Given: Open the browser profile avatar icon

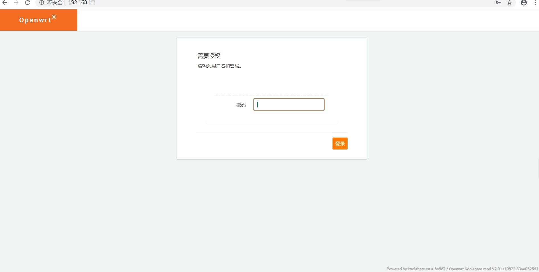Looking at the screenshot, I should [x=524, y=3].
